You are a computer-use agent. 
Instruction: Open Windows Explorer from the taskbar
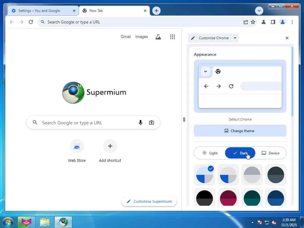click(x=45, y=222)
